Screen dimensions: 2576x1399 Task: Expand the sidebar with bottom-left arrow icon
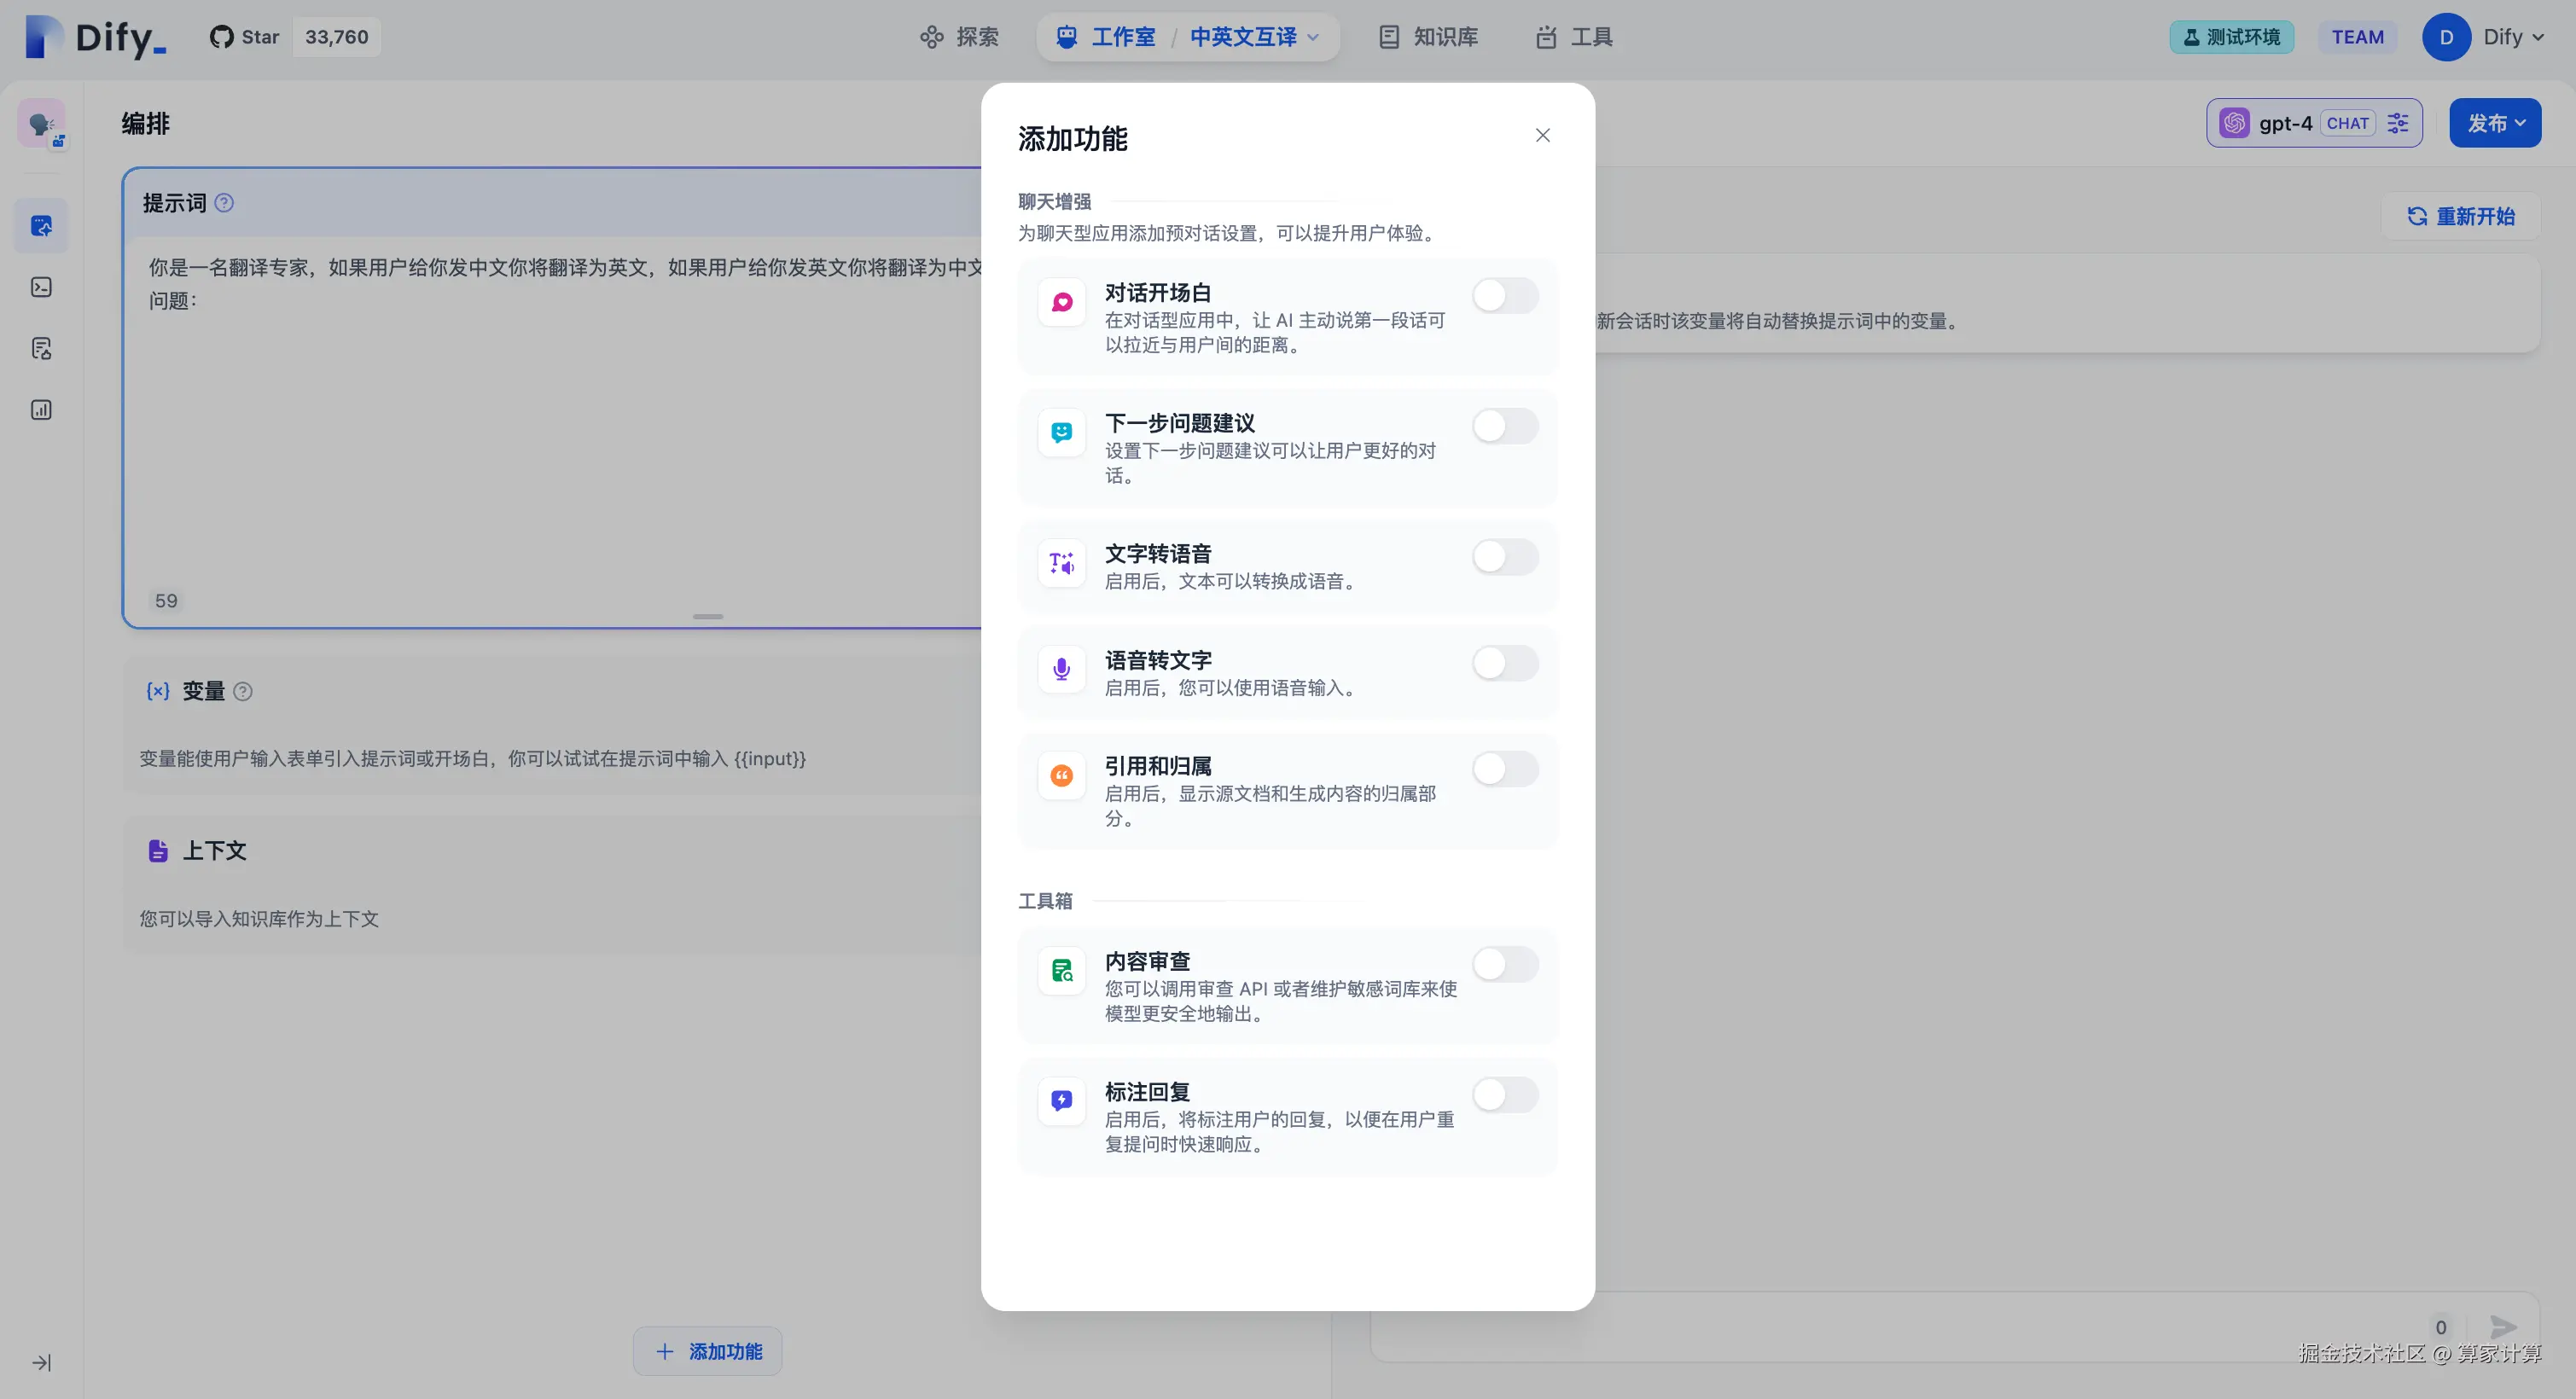coord(41,1363)
